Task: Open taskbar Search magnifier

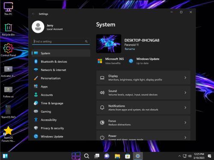Action: tap(86, 156)
